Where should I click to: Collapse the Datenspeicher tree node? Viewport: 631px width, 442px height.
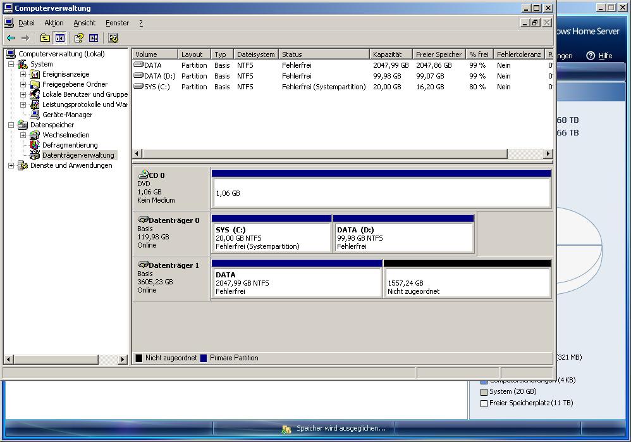11,125
